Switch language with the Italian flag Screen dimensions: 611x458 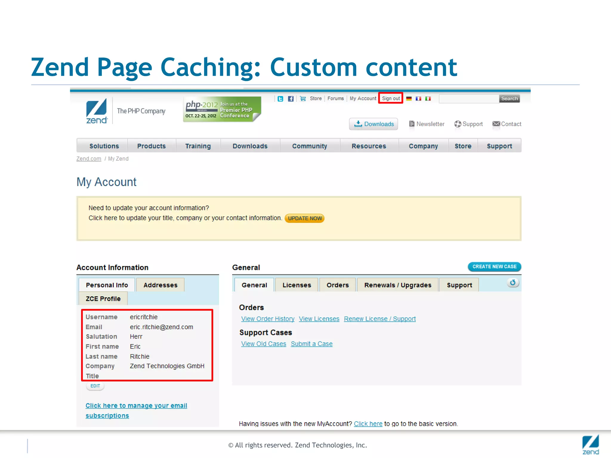pyautogui.click(x=428, y=99)
